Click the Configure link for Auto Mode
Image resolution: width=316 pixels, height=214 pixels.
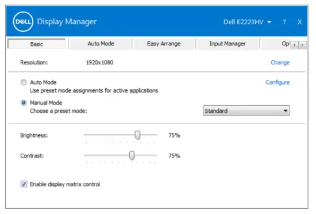click(278, 82)
